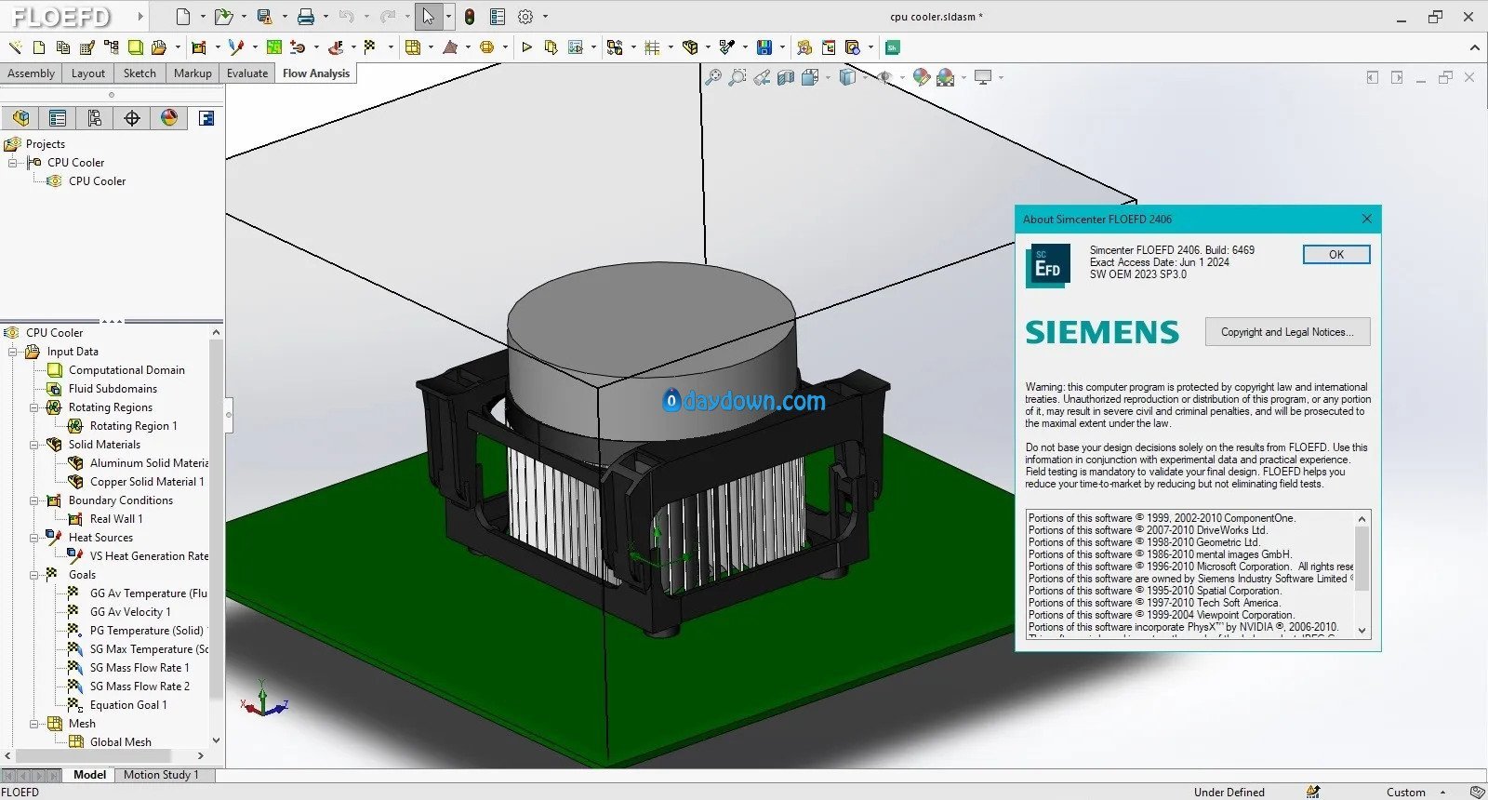The width and height of the screenshot is (1488, 800).
Task: Close the About Simcenter FLOEFD dialog
Action: point(1366,219)
